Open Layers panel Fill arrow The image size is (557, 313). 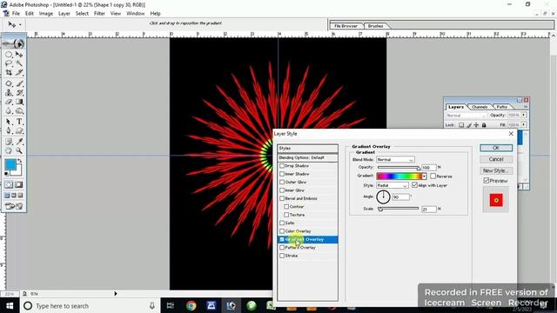[524, 125]
